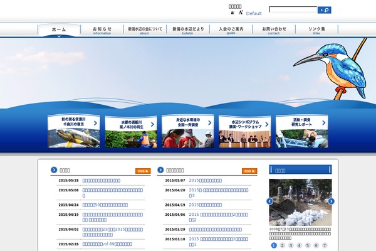Select slideshow page 3 dot
Viewport: 376px width, 251px height.
[x=291, y=245]
